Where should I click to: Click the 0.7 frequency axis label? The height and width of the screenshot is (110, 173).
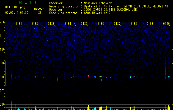2,91
